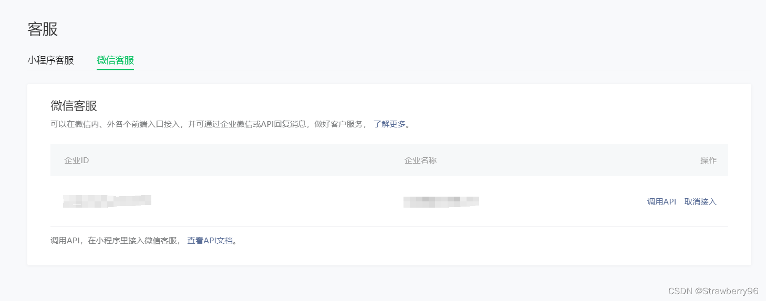The height and width of the screenshot is (301, 766).
Task: Switch to the 小程序客服 tab
Action: click(x=50, y=60)
